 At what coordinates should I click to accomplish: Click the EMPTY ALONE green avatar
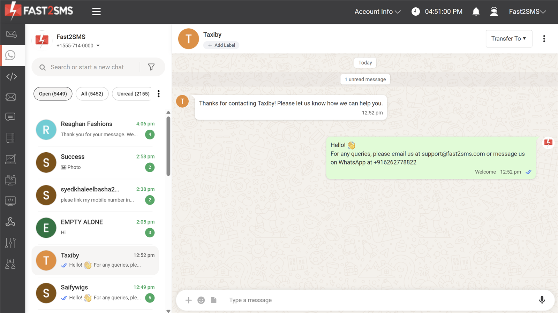(x=46, y=228)
